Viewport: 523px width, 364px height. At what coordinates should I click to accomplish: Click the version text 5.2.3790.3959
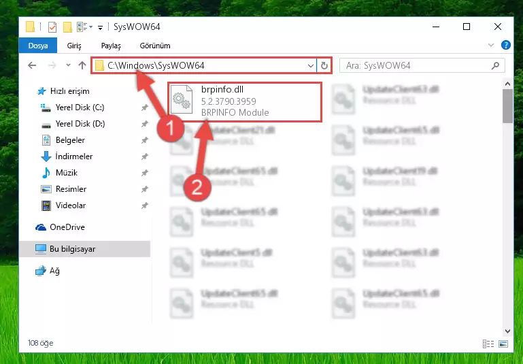pyautogui.click(x=229, y=101)
